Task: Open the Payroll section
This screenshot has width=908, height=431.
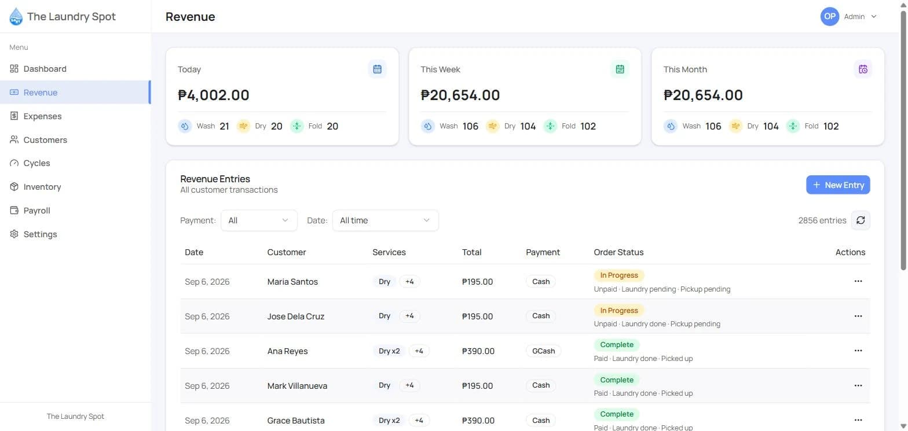Action: point(75,211)
